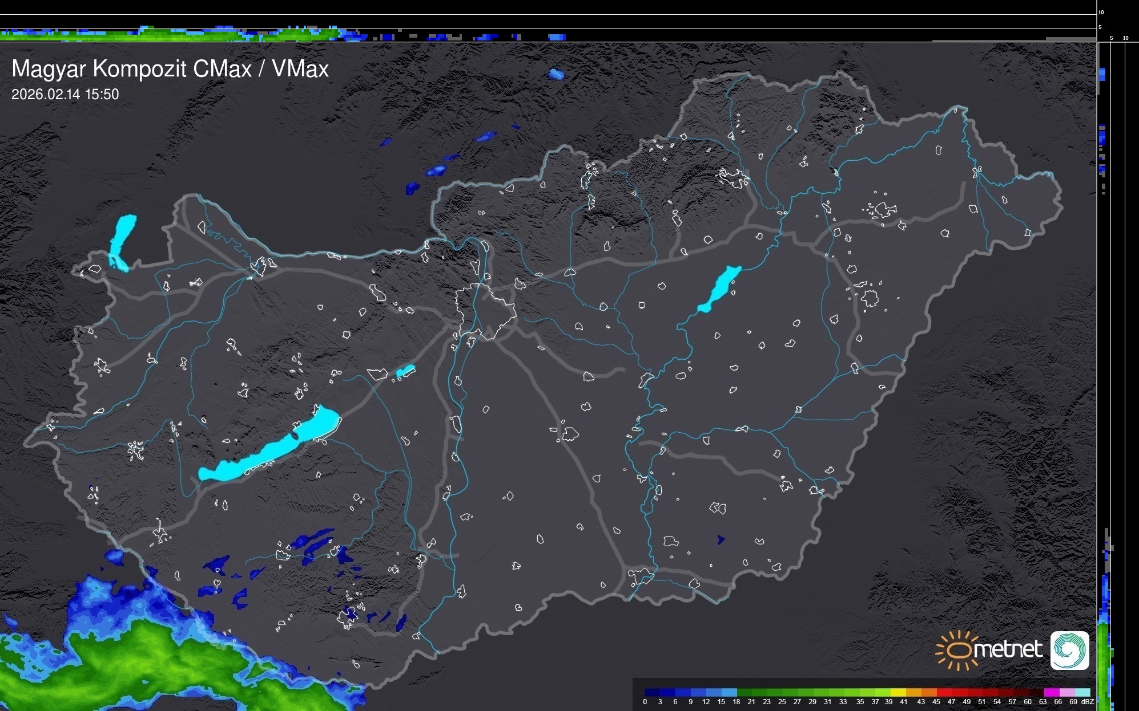Click the dBZ unit label on the legend
This screenshot has height=711, width=1139.
point(1088,702)
